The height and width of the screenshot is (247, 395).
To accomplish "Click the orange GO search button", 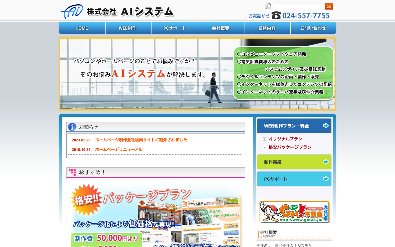I will click(329, 6).
